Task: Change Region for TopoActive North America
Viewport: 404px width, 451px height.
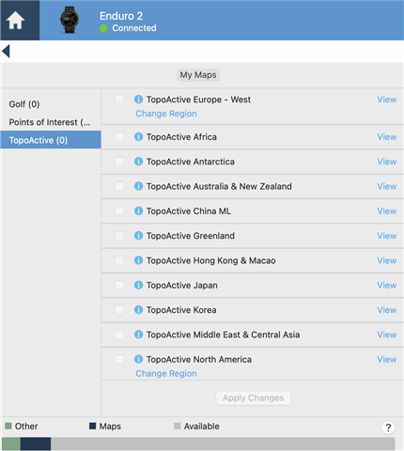Action: pos(166,373)
